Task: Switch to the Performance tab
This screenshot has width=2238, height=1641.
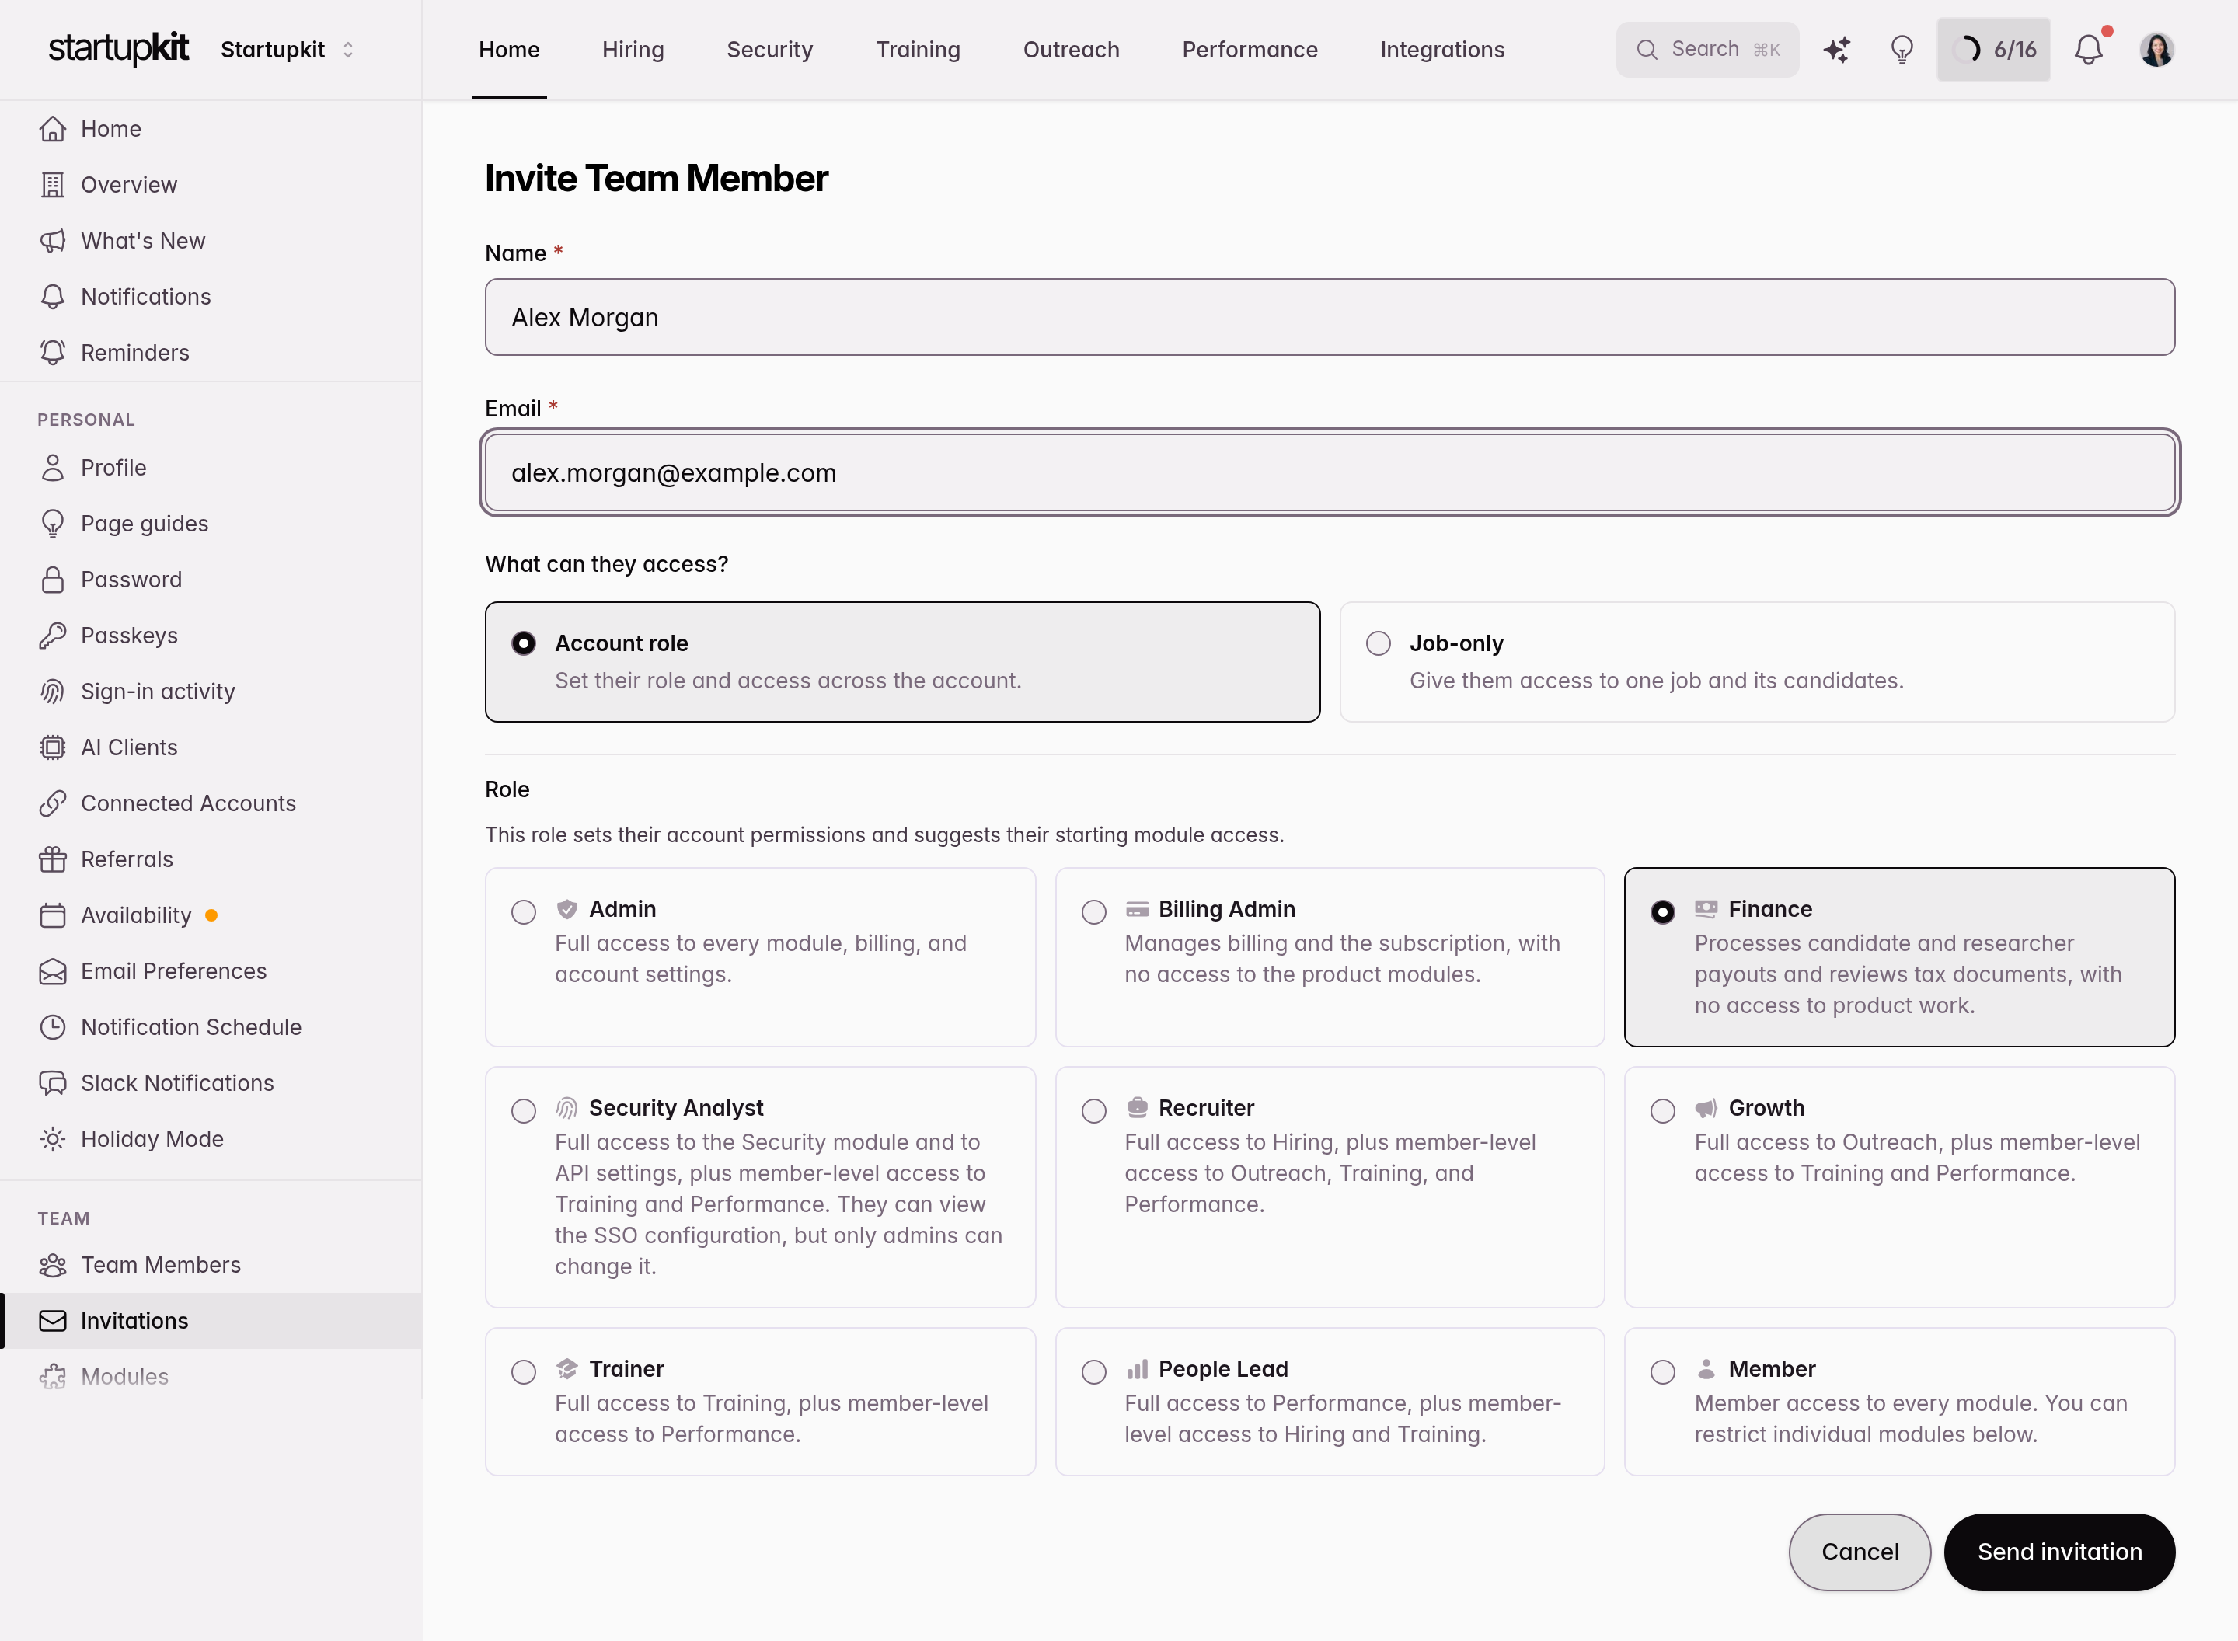Action: 1250,50
